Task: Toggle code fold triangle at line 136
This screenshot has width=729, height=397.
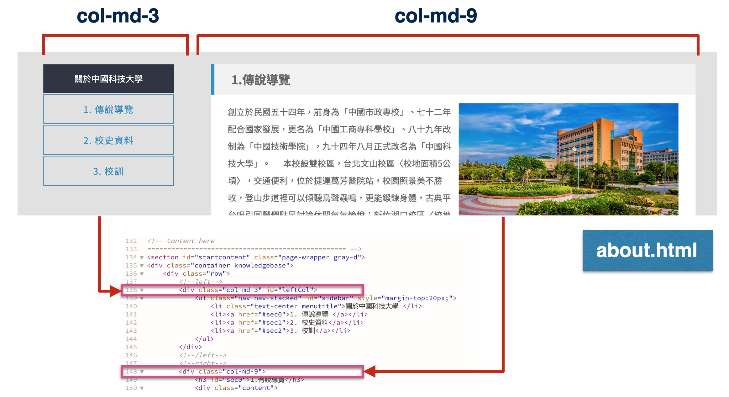Action: click(x=142, y=274)
